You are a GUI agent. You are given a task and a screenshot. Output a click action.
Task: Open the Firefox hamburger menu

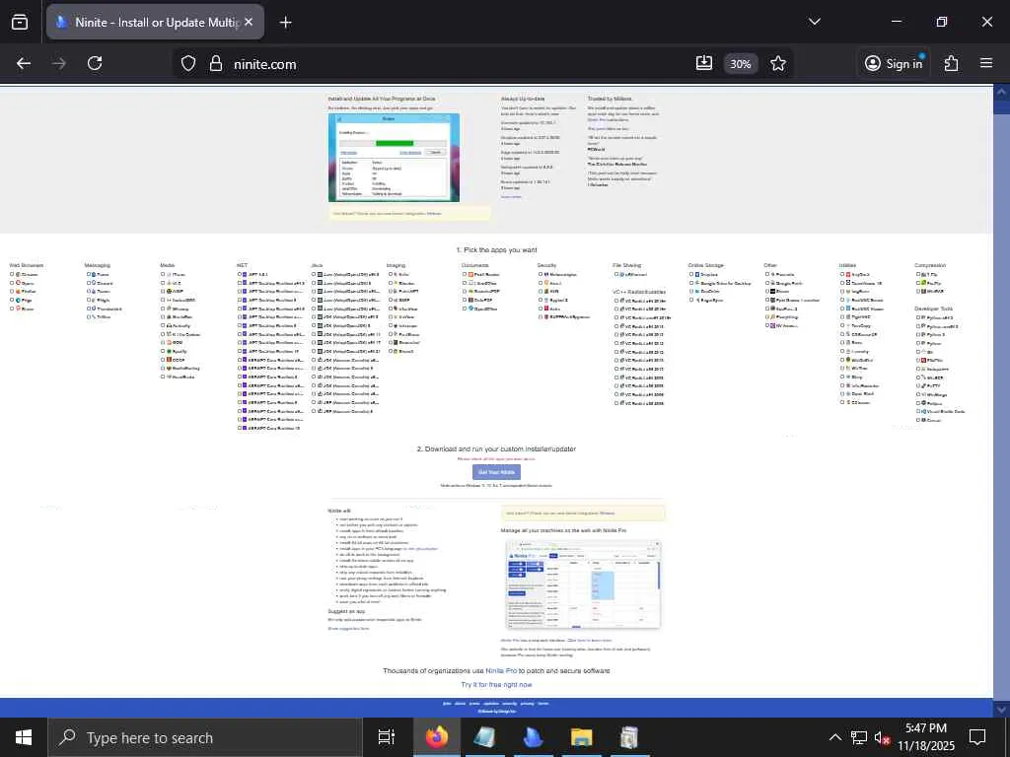pos(986,63)
